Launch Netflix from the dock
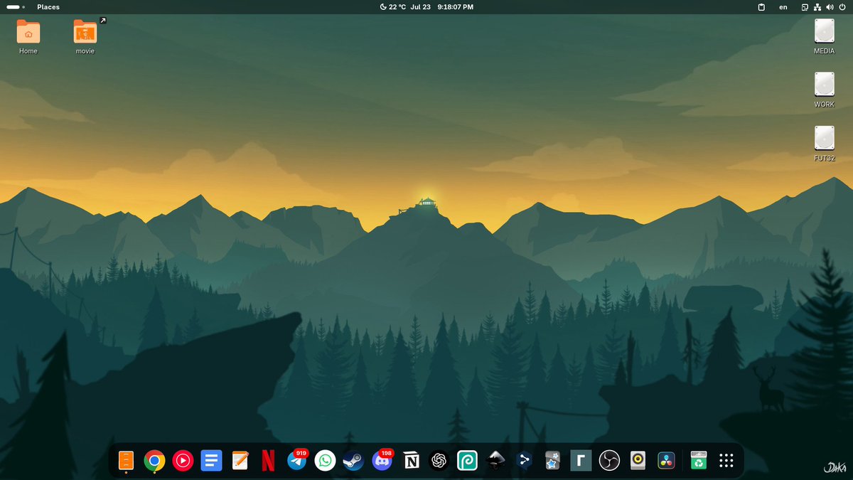Screen dimensions: 853x480 (x=268, y=461)
